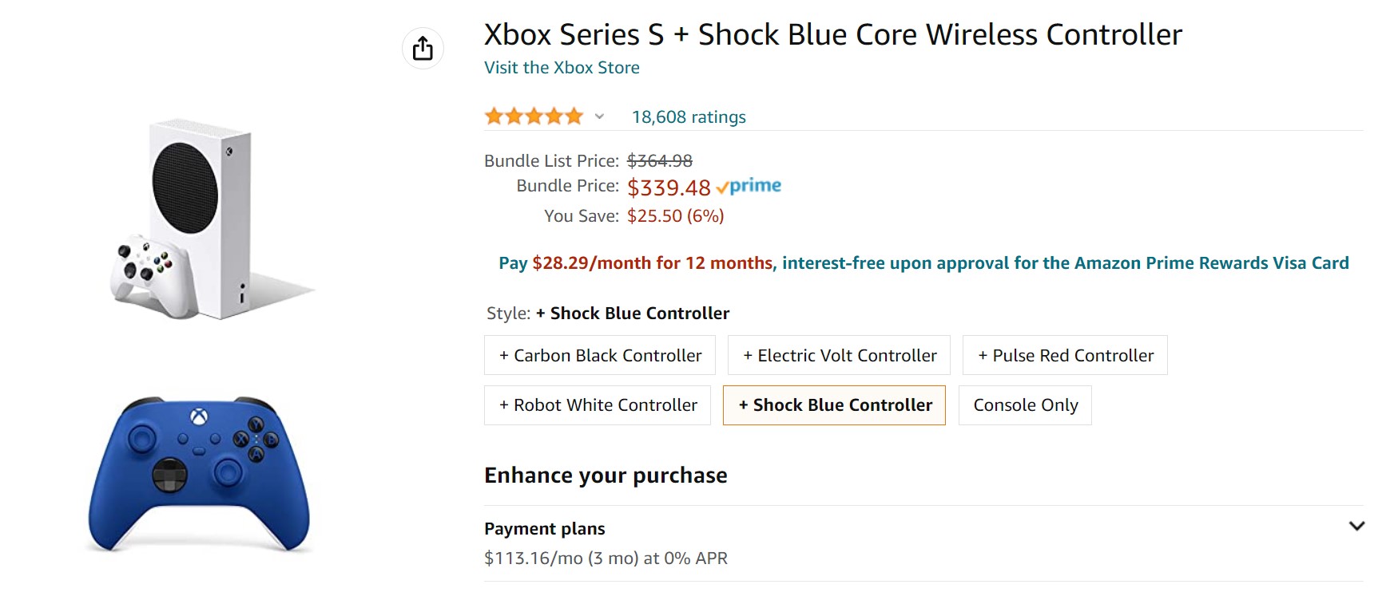1394x596 pixels.
Task: Click the Xbox logo on the blue controller
Action: pyautogui.click(x=198, y=416)
